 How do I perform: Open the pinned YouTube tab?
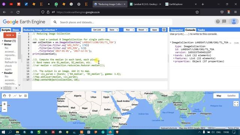(11, 4)
